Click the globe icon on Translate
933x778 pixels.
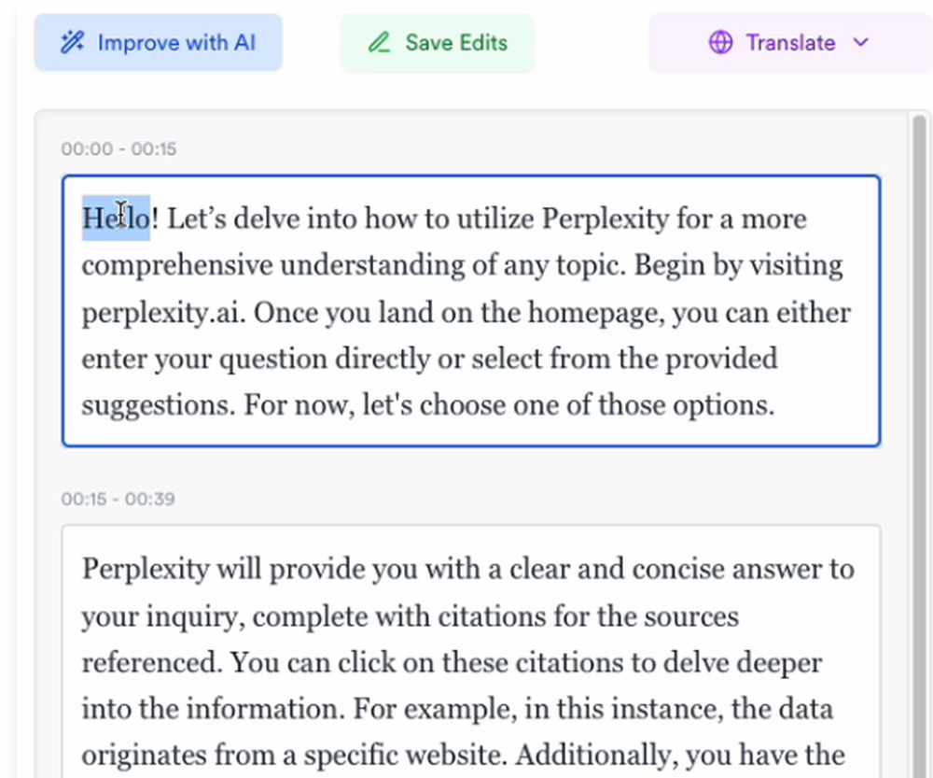(720, 43)
